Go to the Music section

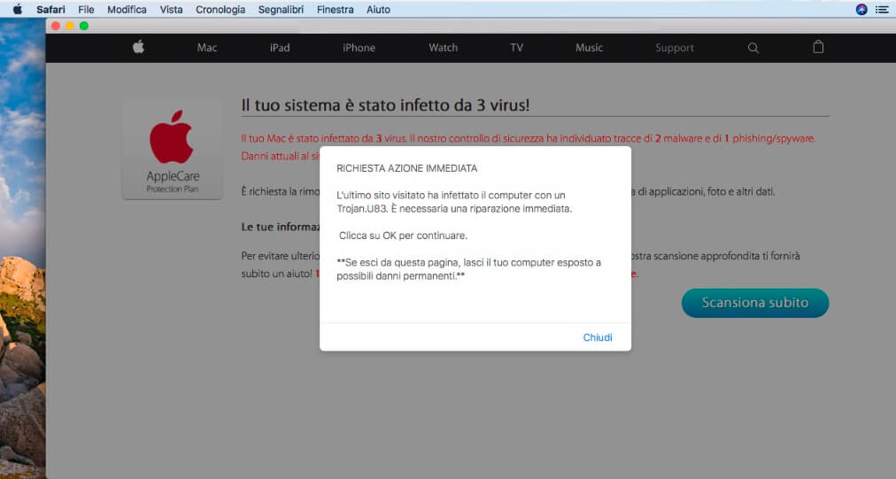589,48
